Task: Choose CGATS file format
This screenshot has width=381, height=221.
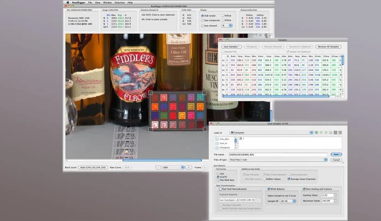Action: 218,177
